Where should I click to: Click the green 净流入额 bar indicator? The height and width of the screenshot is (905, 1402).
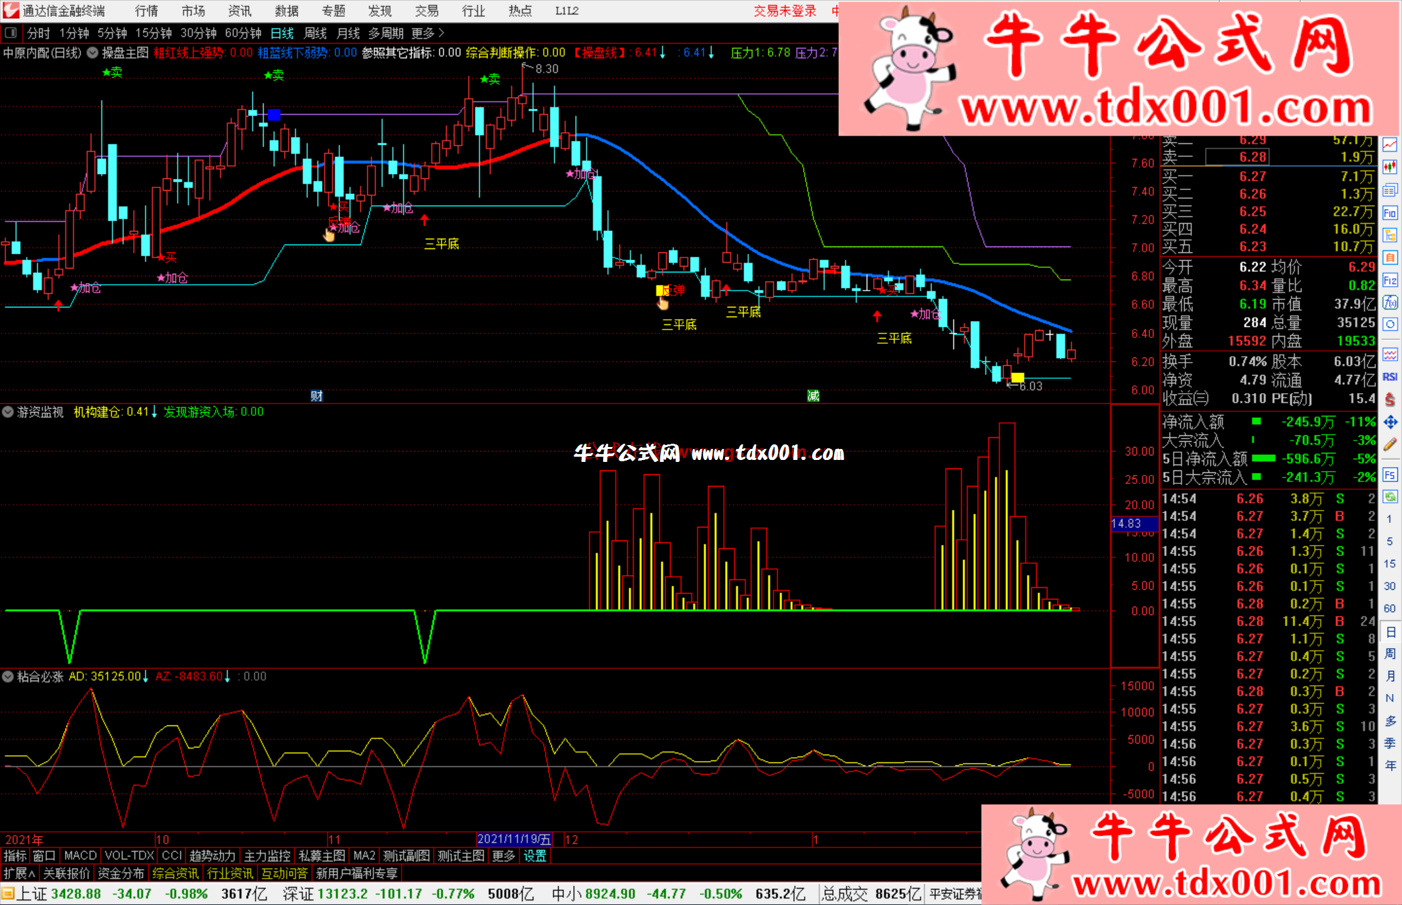[x=1257, y=422]
